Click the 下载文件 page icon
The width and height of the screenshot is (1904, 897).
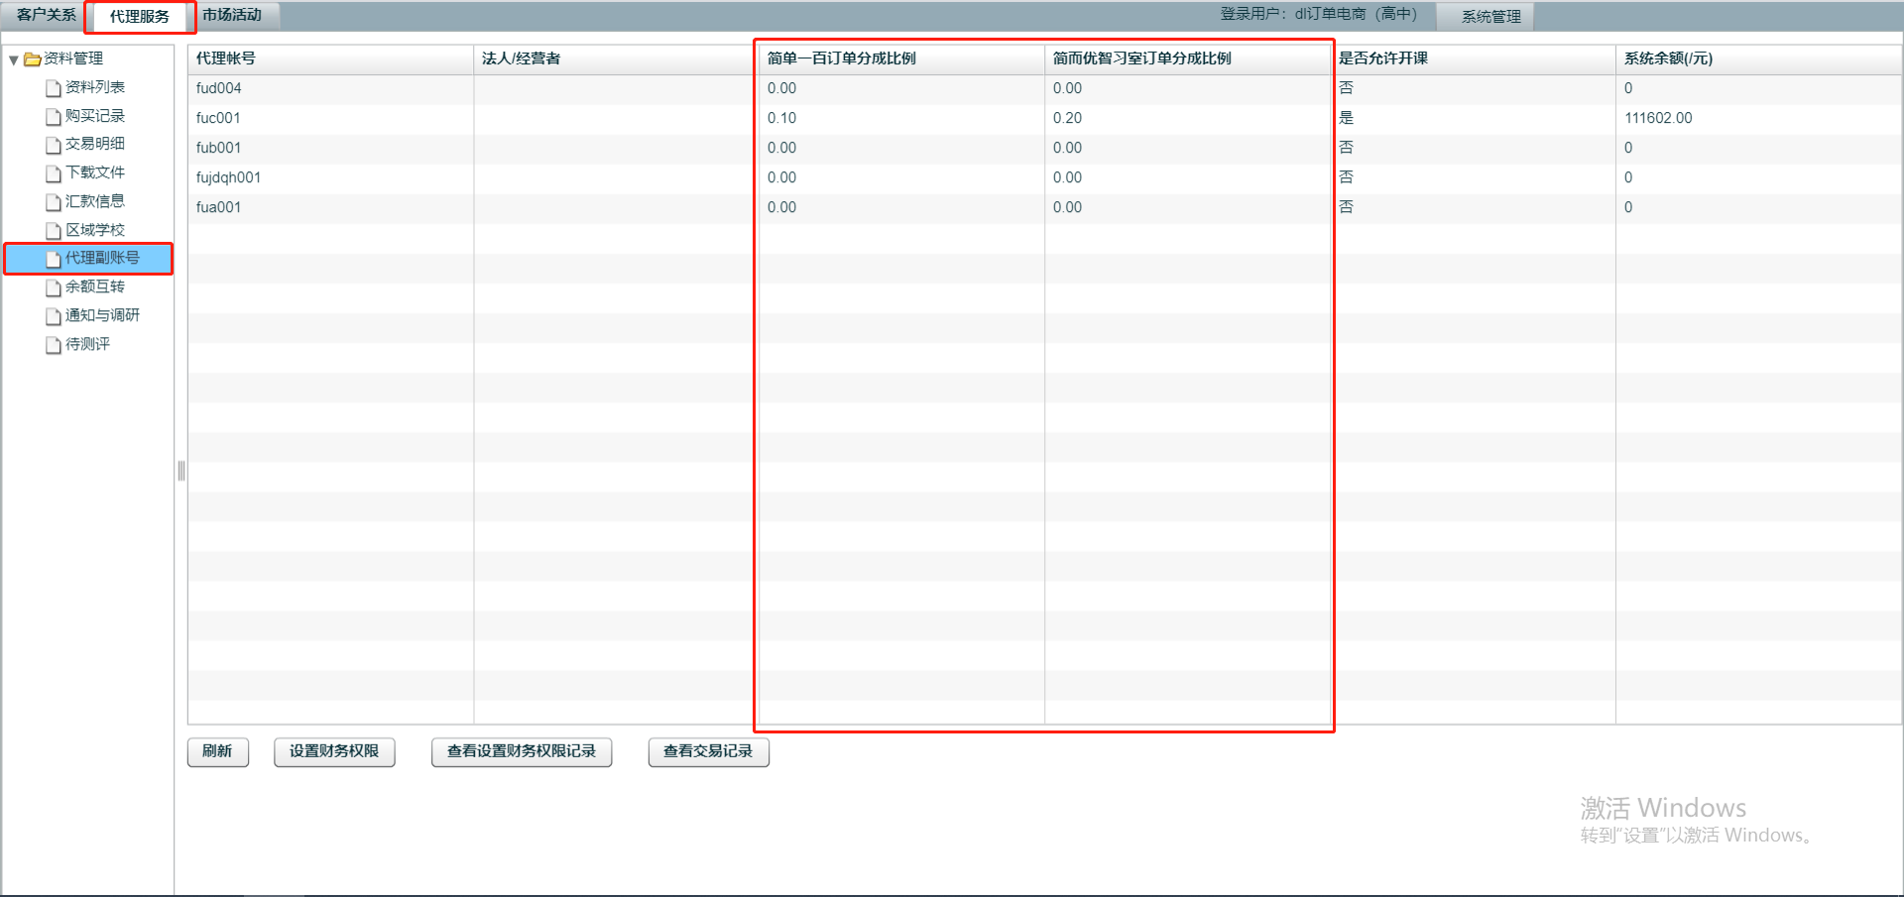tap(54, 173)
